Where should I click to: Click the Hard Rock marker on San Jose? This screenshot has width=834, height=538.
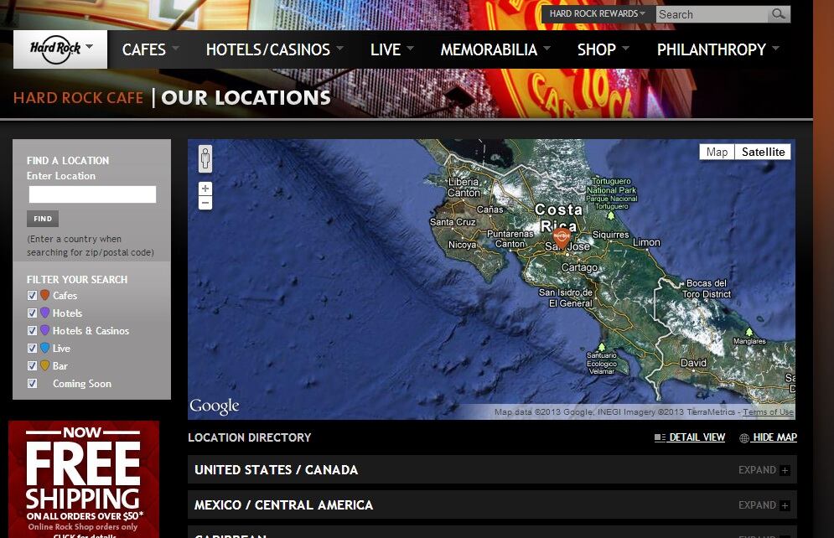point(562,237)
